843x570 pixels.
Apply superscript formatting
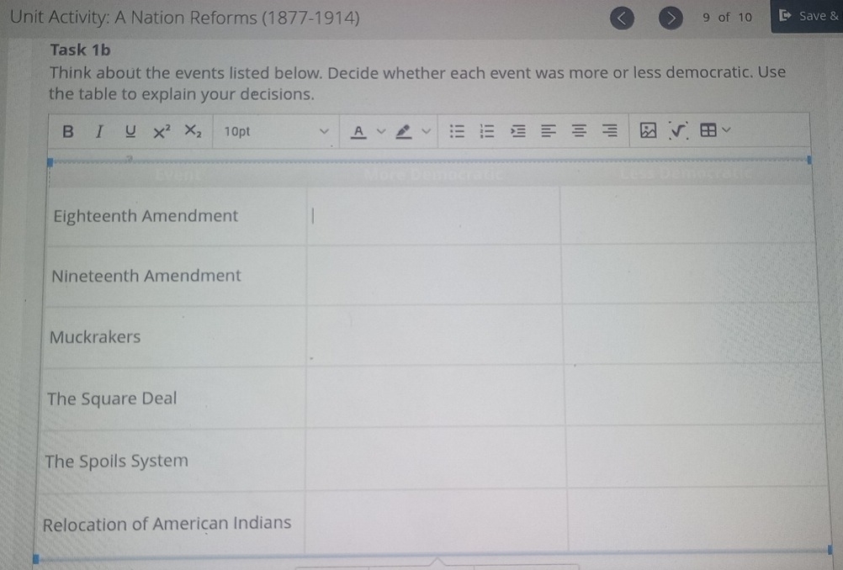162,131
